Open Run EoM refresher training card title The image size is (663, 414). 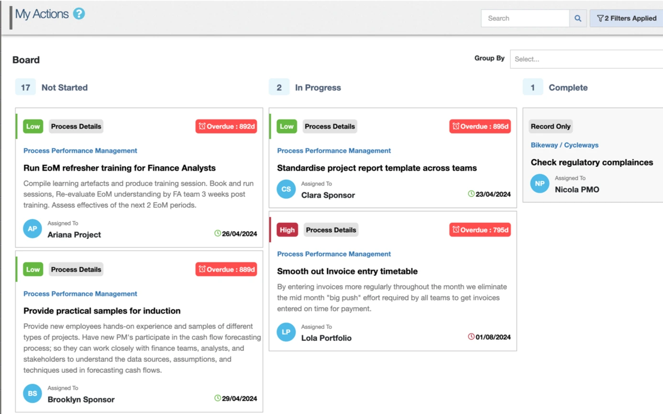pyautogui.click(x=120, y=168)
